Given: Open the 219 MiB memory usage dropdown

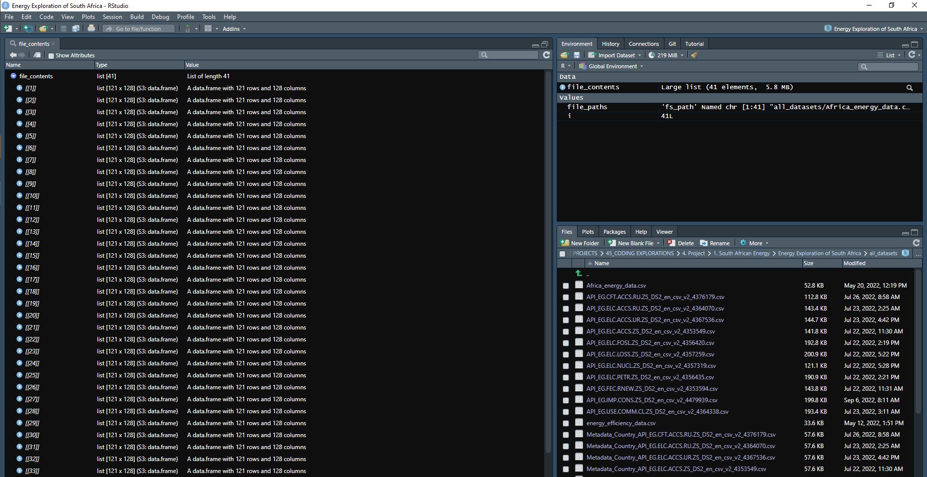Looking at the screenshot, I should [x=666, y=55].
